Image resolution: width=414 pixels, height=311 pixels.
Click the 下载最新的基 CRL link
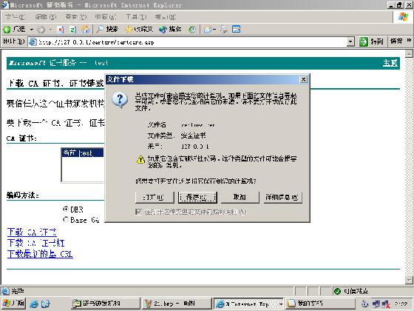click(x=40, y=254)
